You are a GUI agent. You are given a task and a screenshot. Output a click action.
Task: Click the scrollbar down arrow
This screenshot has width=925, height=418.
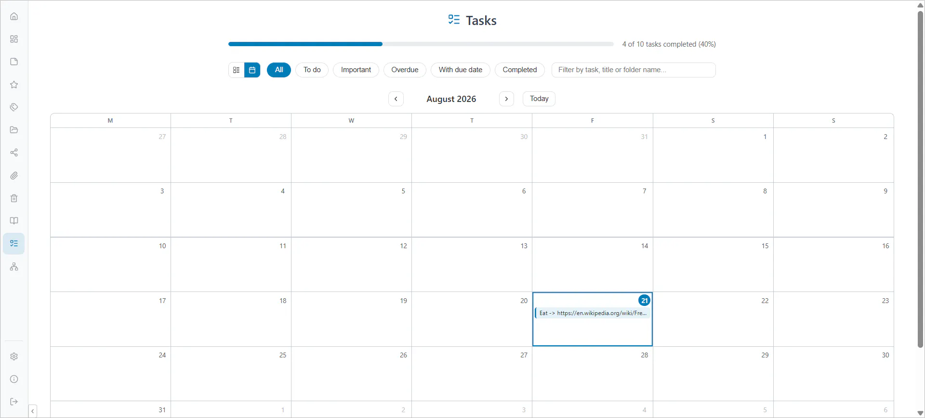[920, 413]
